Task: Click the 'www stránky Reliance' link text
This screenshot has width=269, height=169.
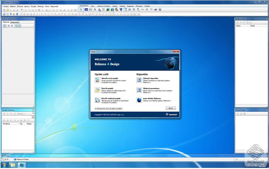Action: (x=152, y=98)
